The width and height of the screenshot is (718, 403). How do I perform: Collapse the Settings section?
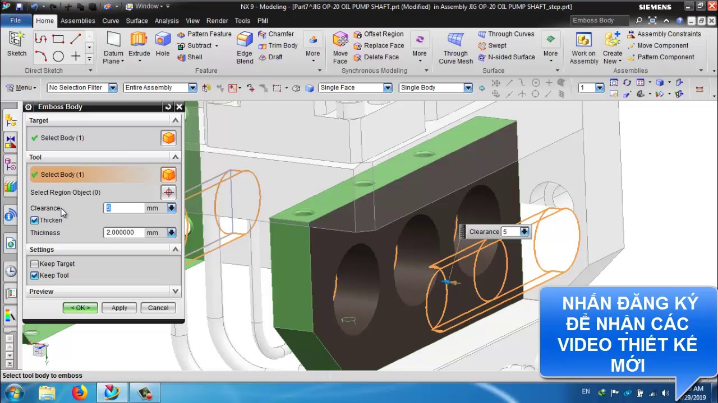(176, 250)
